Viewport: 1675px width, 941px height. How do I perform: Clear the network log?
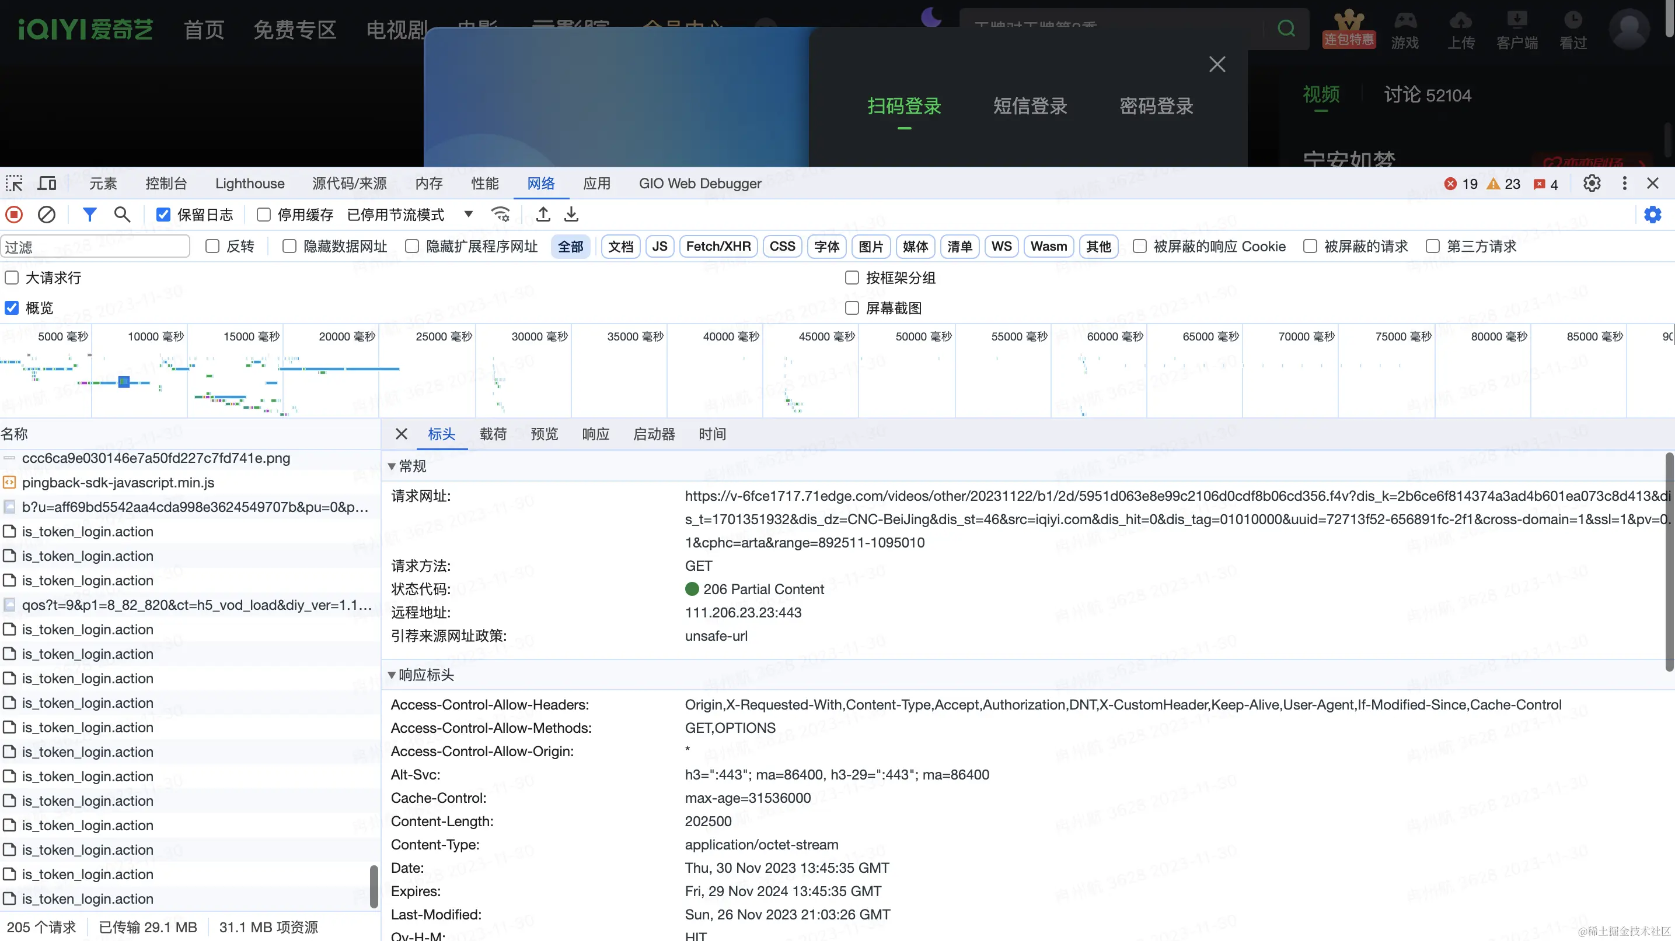46,215
